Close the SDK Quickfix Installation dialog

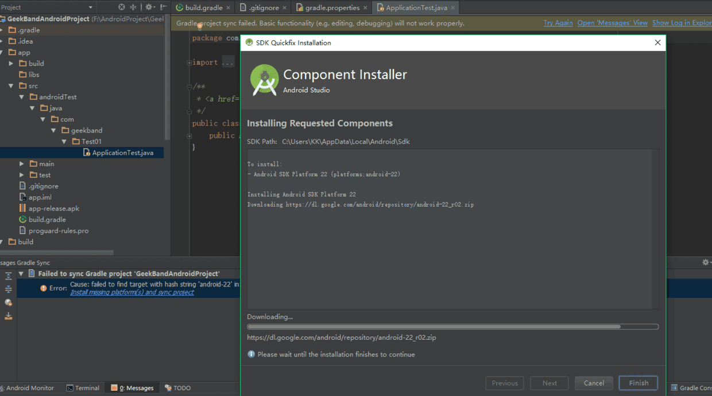coord(658,42)
